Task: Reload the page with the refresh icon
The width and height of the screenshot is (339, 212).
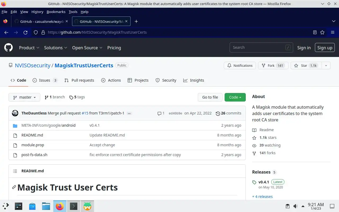Action: point(25,32)
